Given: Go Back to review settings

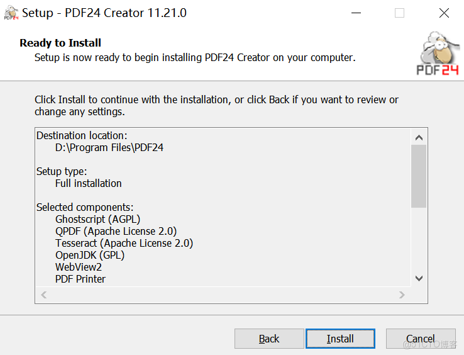Looking at the screenshot, I should tap(268, 339).
